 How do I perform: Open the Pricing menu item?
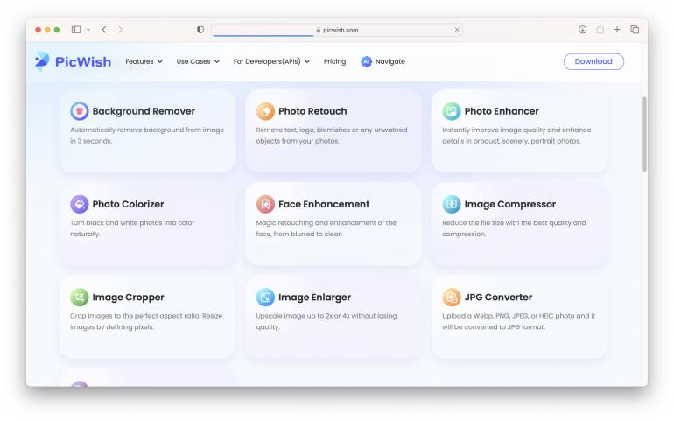click(334, 61)
